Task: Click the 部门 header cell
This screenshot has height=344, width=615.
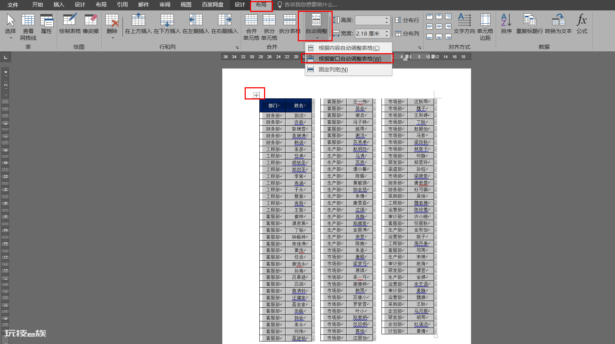Action: (272, 106)
